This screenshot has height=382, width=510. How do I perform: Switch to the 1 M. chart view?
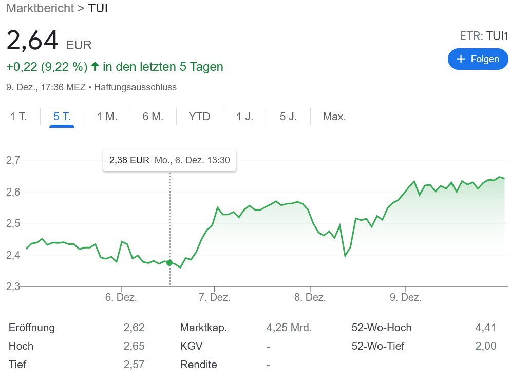106,117
